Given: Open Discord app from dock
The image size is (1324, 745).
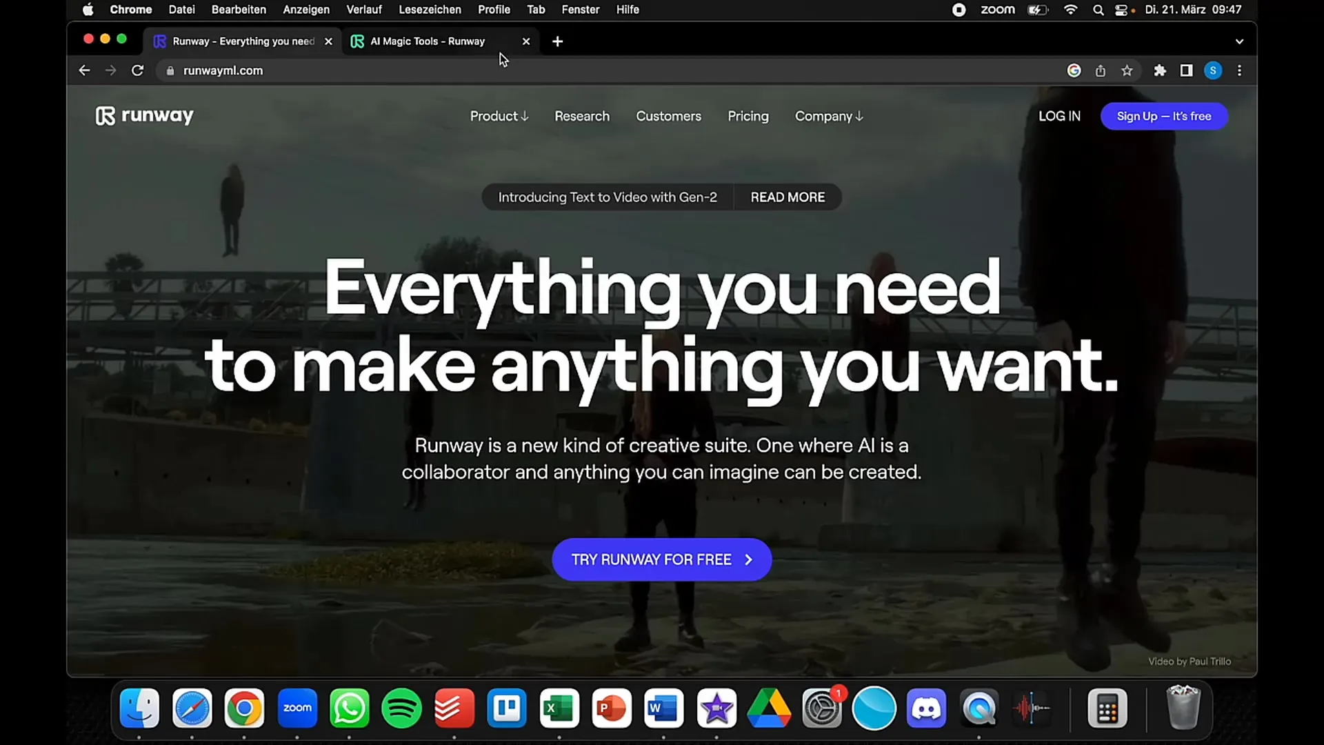Looking at the screenshot, I should [x=927, y=708].
